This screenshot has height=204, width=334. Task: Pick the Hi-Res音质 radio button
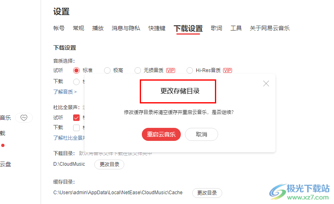[x=190, y=70]
